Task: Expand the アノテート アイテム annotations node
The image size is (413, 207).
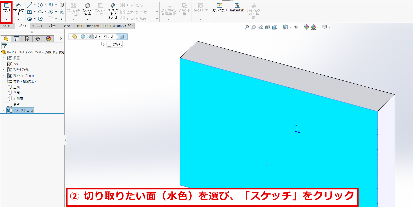Action: click(3, 70)
